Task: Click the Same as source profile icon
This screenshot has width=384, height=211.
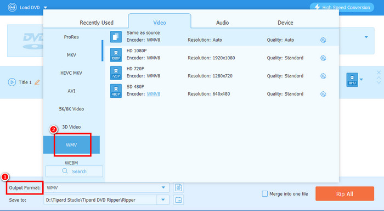Action: pos(116,37)
